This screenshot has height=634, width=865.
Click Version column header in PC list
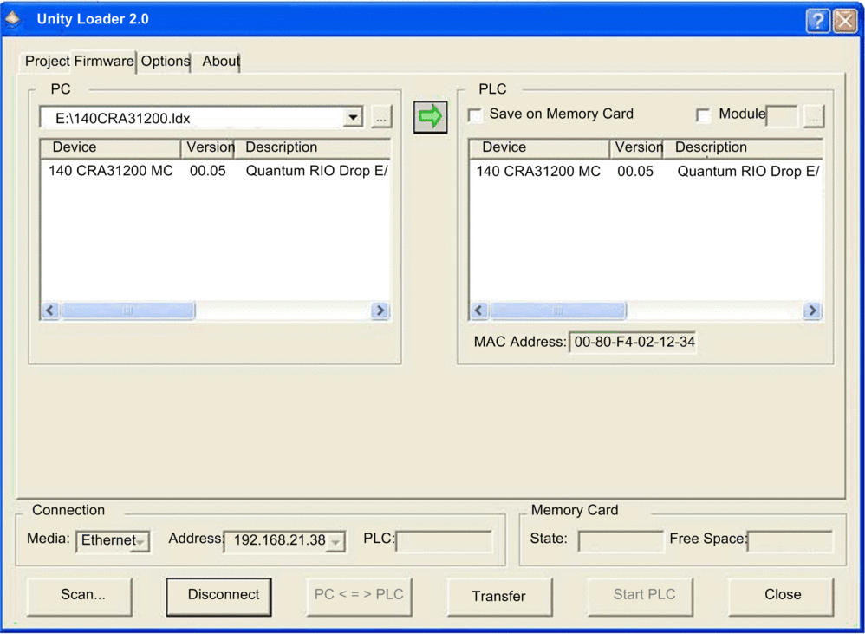(208, 148)
